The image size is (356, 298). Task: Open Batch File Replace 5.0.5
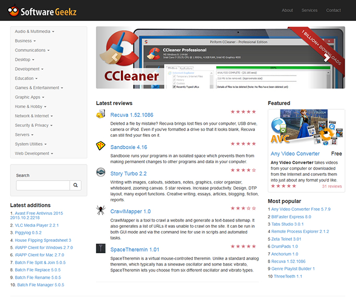pos(38,270)
